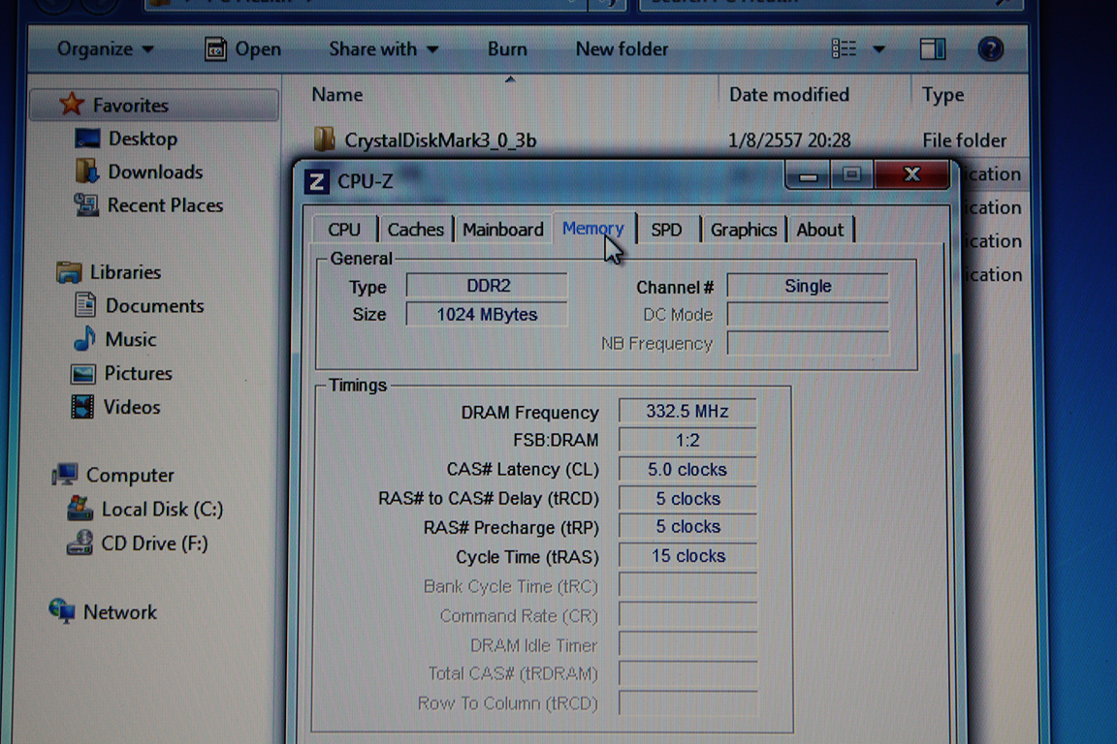Screen dimensions: 1117x744
Task: Click the Libraries folder icon
Action: (x=69, y=272)
